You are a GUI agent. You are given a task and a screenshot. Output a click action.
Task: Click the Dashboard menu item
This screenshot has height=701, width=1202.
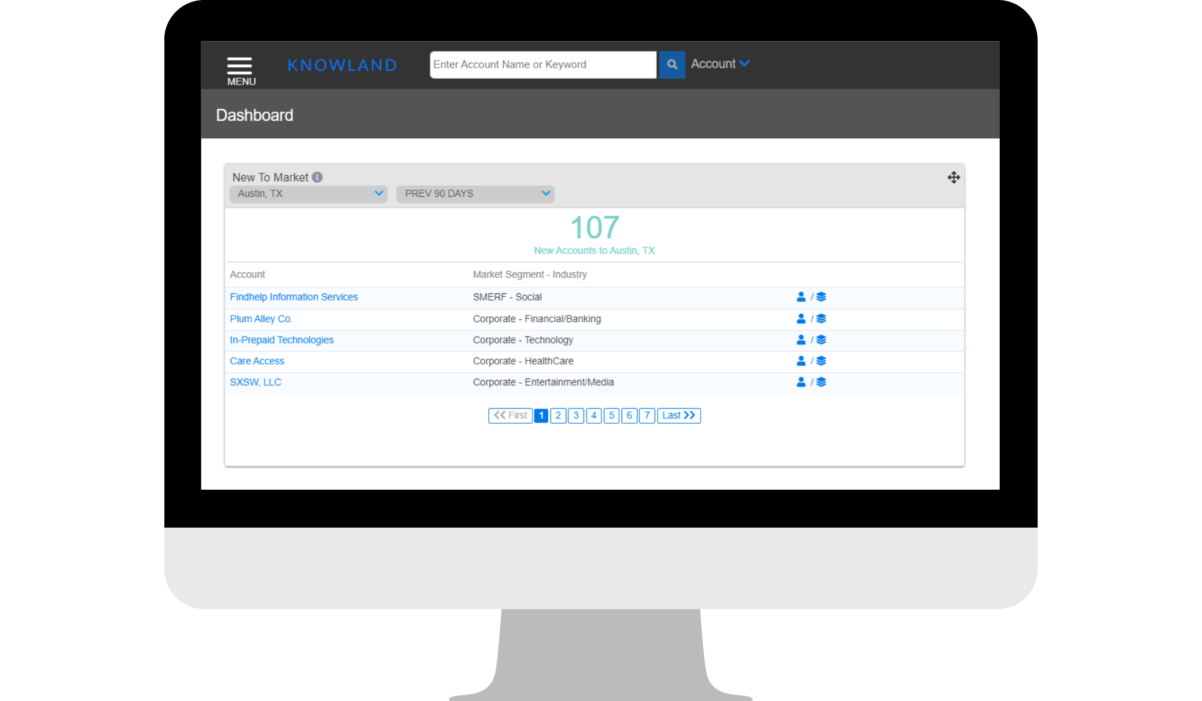254,115
